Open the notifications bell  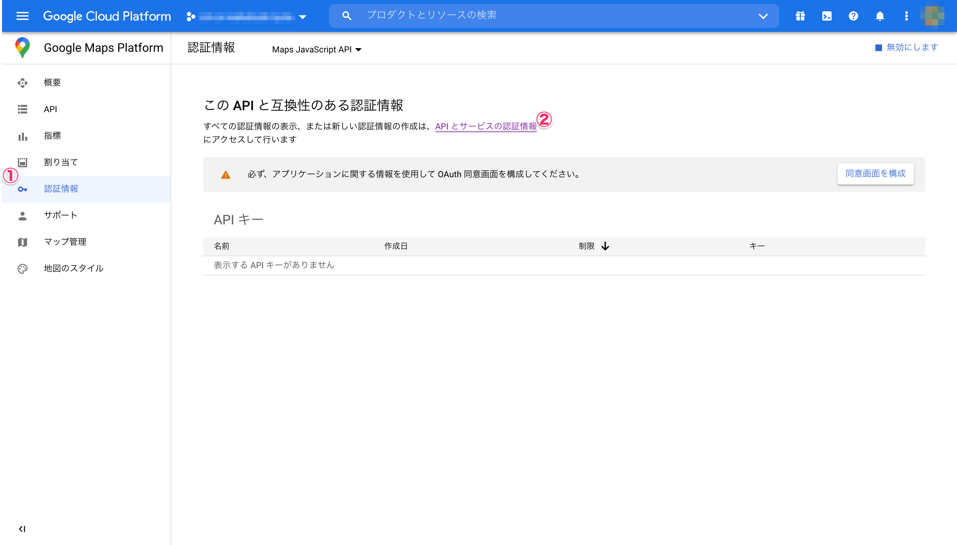click(x=880, y=16)
